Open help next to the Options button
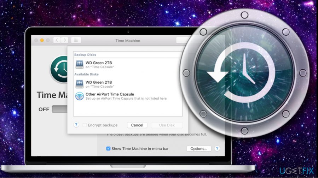 click(x=217, y=148)
